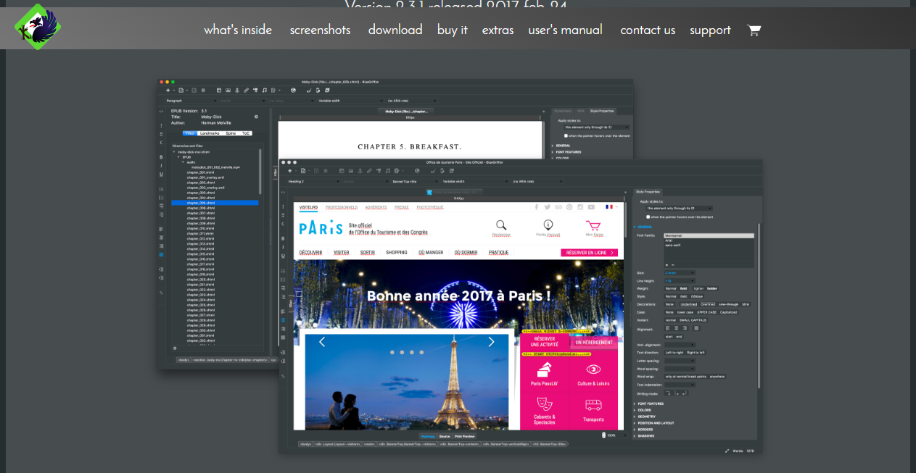The height and width of the screenshot is (473, 916).
Task: Click the insert image icon in the Paris window toolbar
Action: (350, 171)
